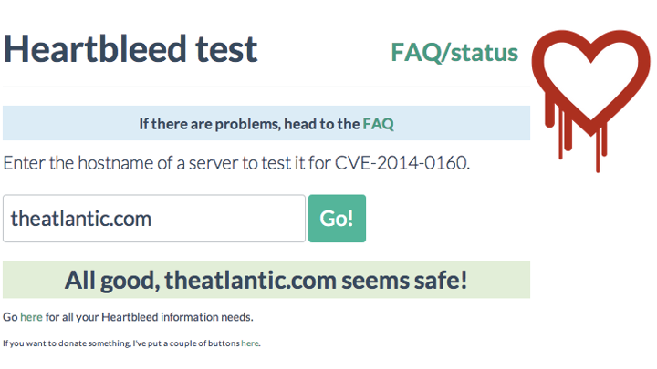
Task: Open "here" link for donation buttons
Action: coord(250,343)
